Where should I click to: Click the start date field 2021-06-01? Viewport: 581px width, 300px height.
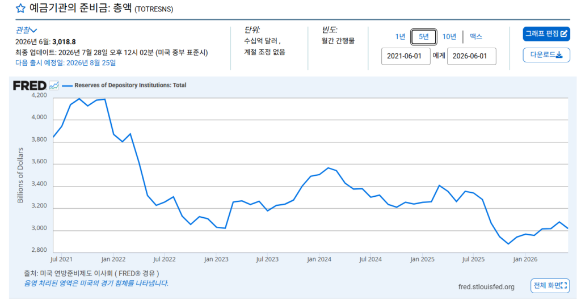click(406, 56)
